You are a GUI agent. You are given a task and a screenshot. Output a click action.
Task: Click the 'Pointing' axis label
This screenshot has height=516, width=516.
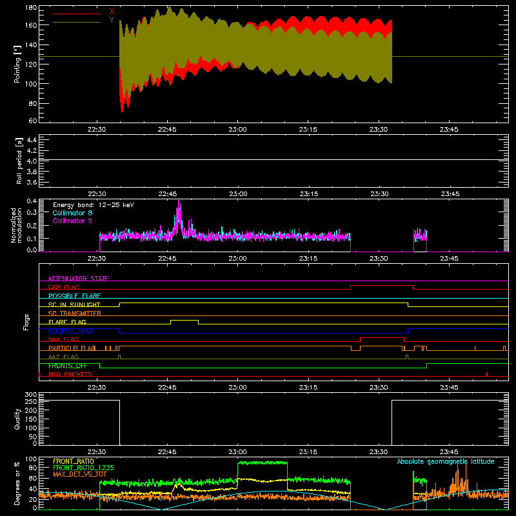tap(17, 64)
